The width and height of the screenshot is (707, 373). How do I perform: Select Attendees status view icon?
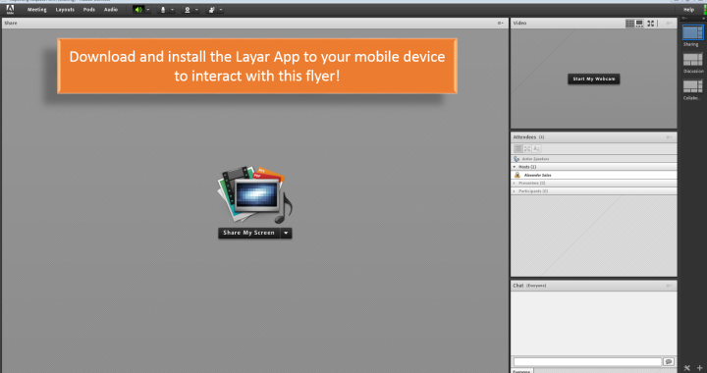pos(536,148)
